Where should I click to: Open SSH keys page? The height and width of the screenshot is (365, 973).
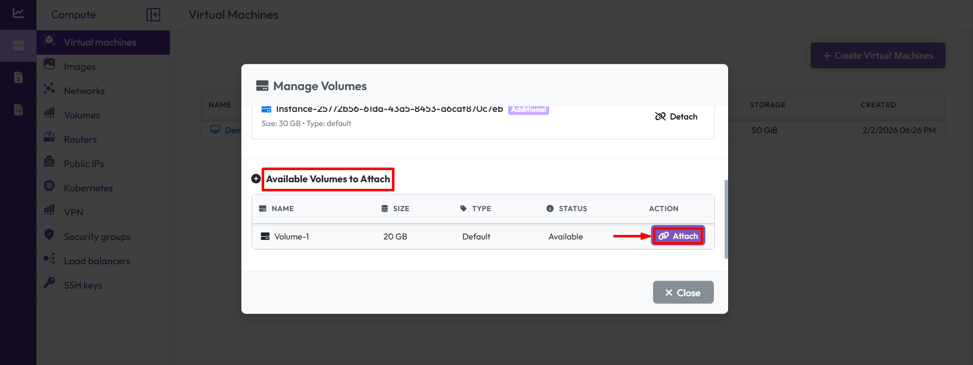click(83, 286)
